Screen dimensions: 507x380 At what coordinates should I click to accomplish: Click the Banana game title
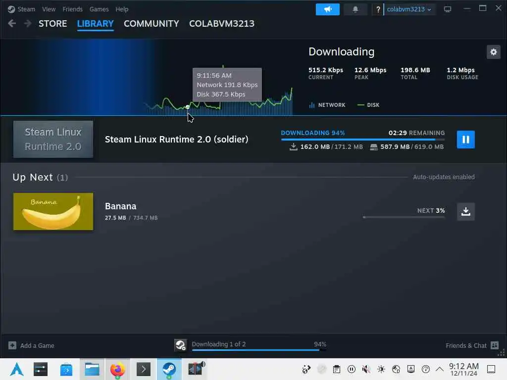121,206
